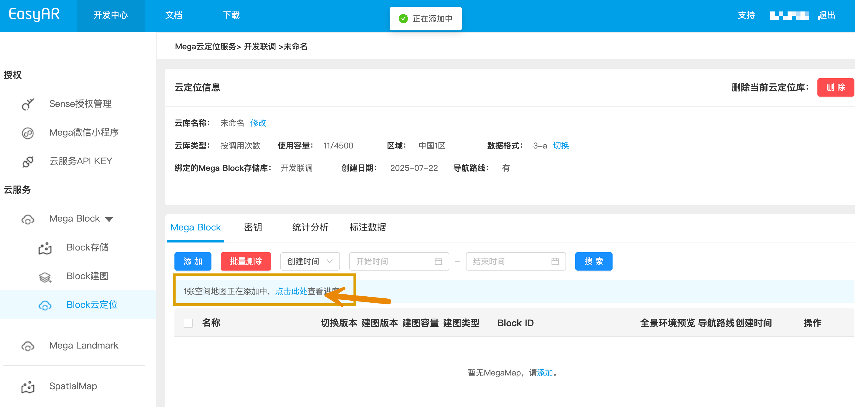Open the 统计分析 tab
855x407 pixels.
[310, 228]
